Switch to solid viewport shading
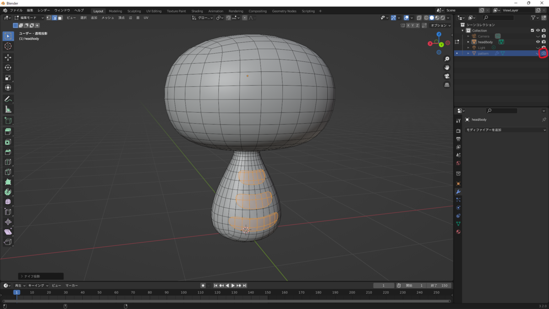 pos(431,18)
